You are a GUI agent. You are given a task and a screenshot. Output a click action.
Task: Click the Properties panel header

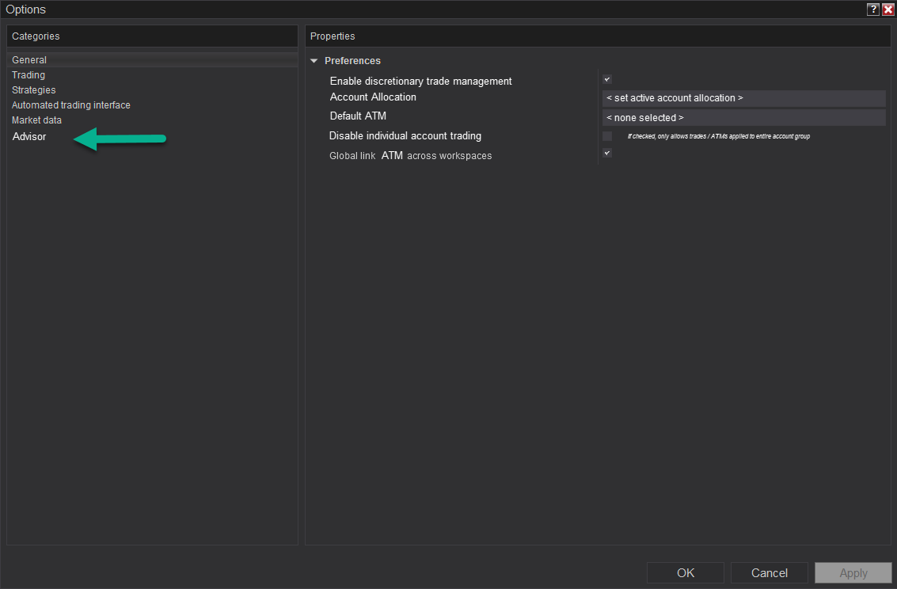tap(333, 36)
